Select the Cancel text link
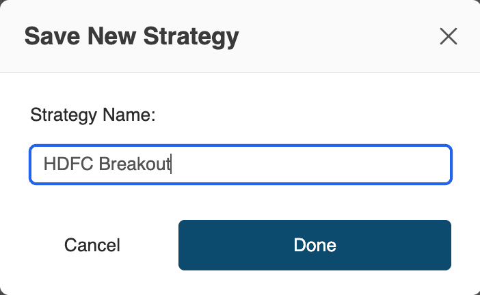Screen dimensions: 480x295 click(x=92, y=245)
